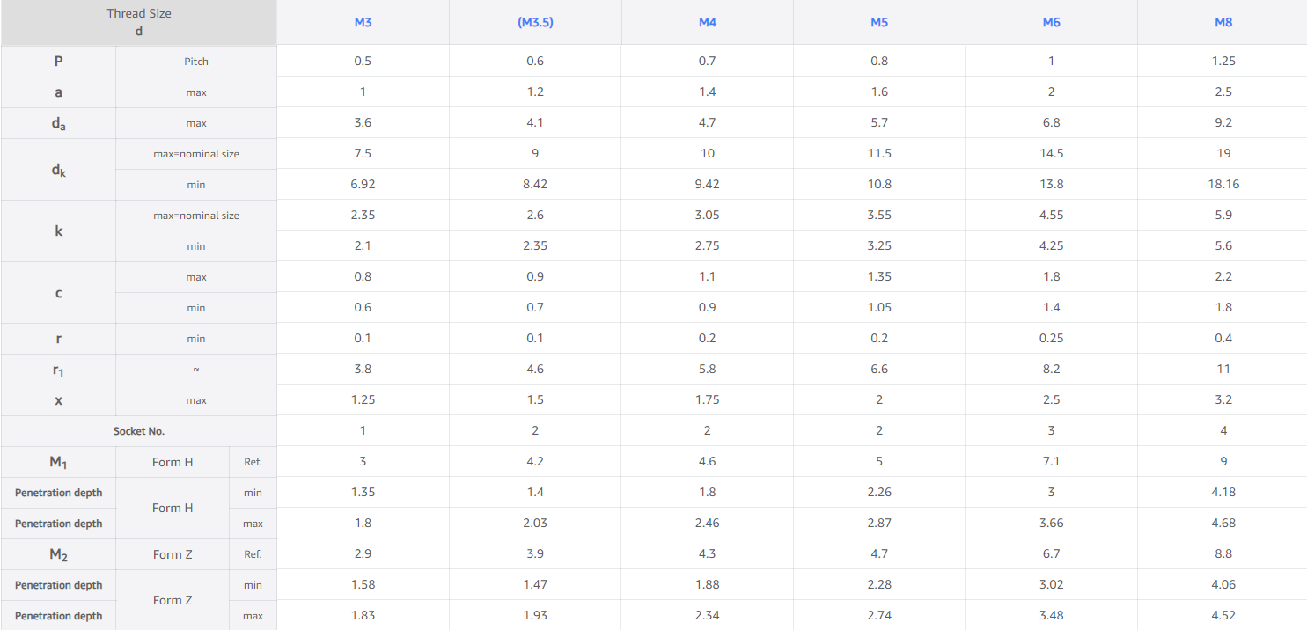
Task: Click the dk row label cell
Action: coord(58,169)
